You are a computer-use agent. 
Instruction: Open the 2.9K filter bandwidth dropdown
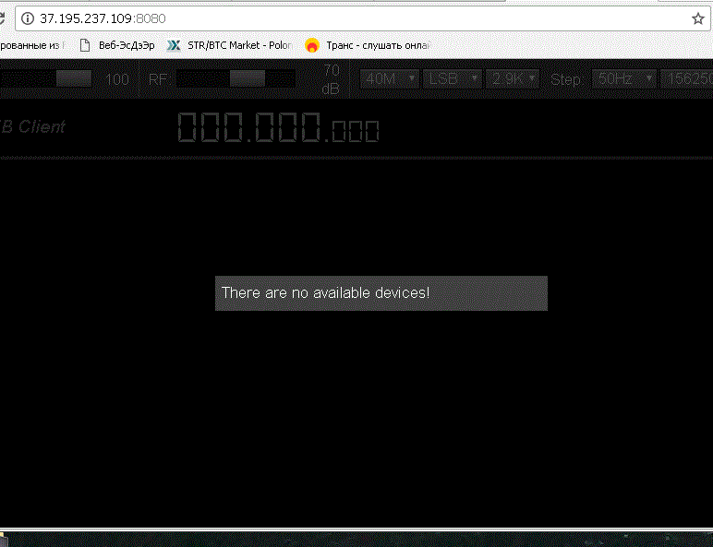coord(514,79)
